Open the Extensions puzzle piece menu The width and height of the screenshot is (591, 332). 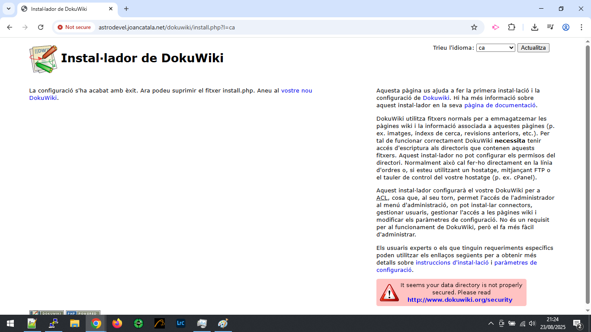pos(512,27)
